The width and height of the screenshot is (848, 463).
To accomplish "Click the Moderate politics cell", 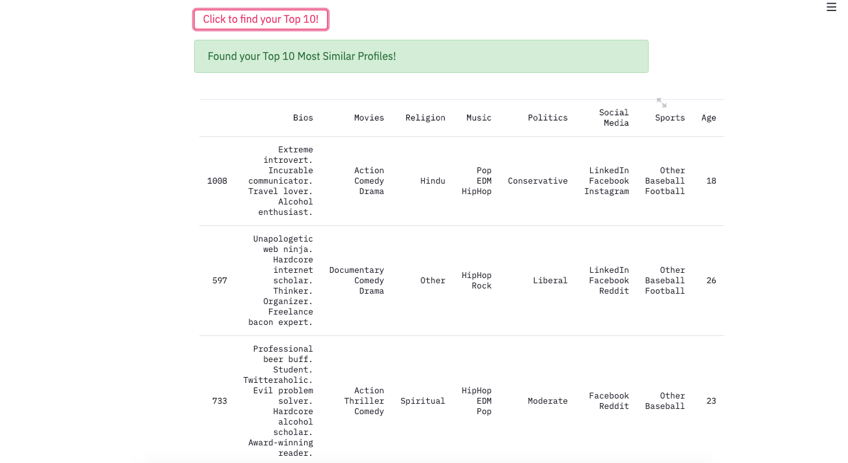I will pyautogui.click(x=547, y=401).
